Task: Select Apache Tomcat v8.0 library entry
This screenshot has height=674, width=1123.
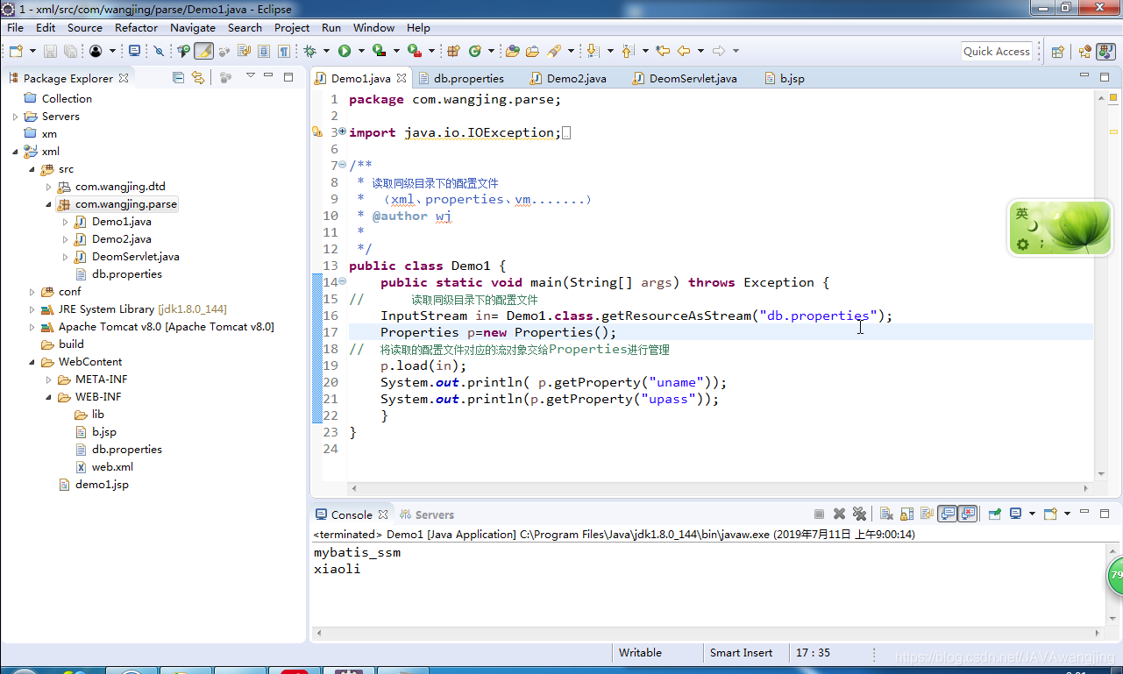Action: [x=166, y=327]
